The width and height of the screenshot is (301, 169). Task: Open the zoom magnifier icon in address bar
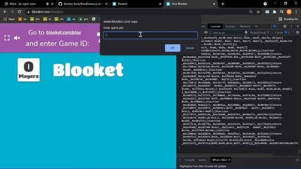point(251,12)
